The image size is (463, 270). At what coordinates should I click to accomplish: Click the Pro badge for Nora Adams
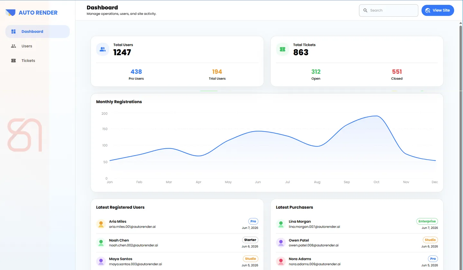click(x=433, y=258)
